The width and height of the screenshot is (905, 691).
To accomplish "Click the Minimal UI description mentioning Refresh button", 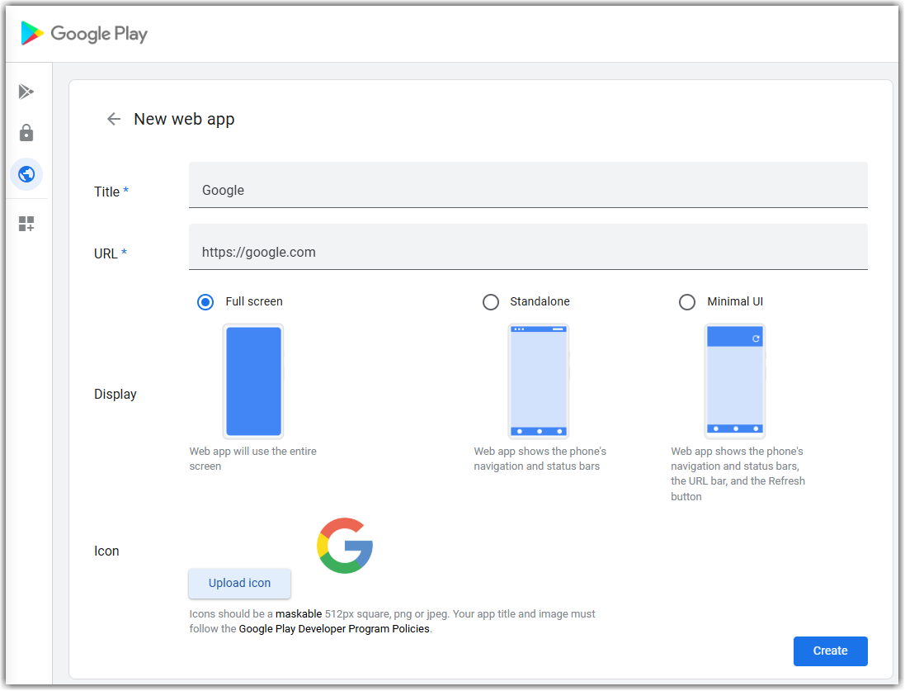I will [x=738, y=474].
